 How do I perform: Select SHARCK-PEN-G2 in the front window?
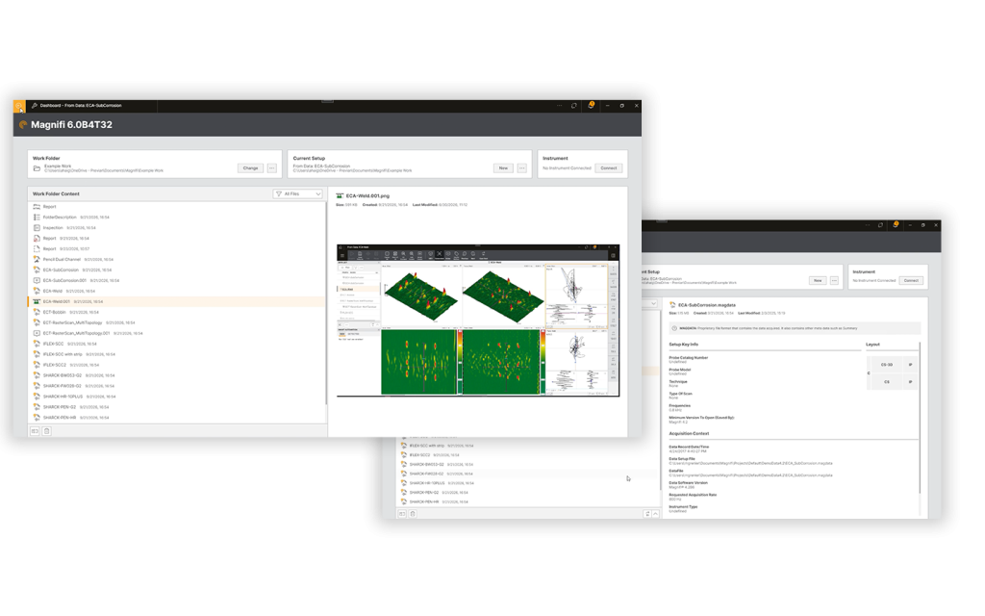(x=177, y=407)
